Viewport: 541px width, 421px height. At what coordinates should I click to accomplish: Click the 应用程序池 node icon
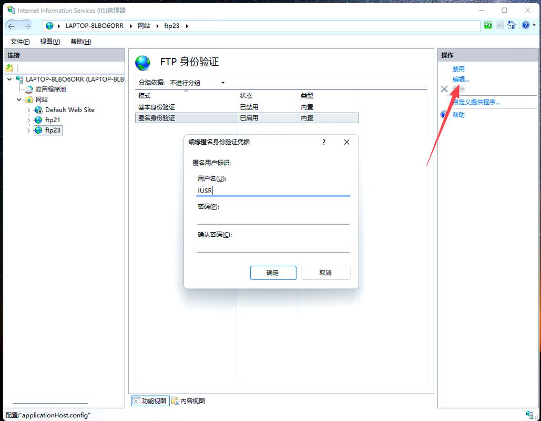(29, 89)
